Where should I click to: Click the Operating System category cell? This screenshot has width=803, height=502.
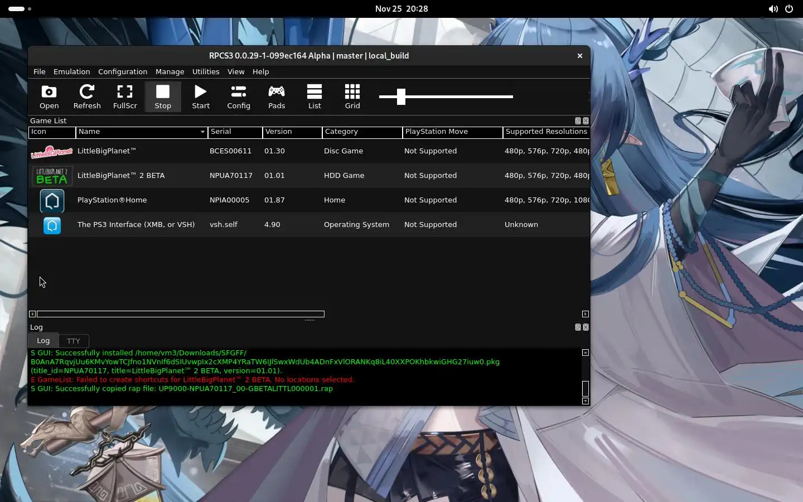[356, 225]
